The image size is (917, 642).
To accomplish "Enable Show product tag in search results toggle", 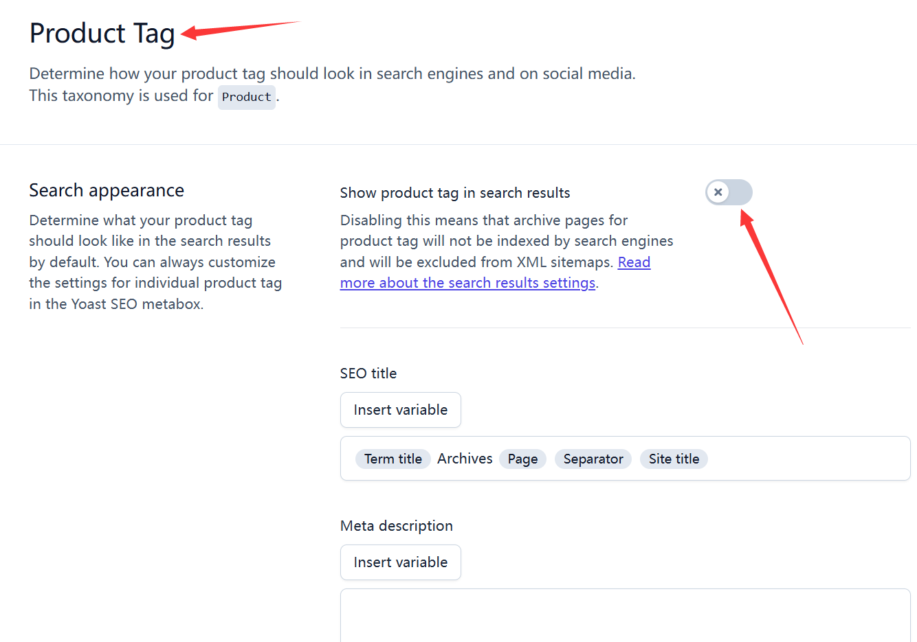I will coord(729,192).
